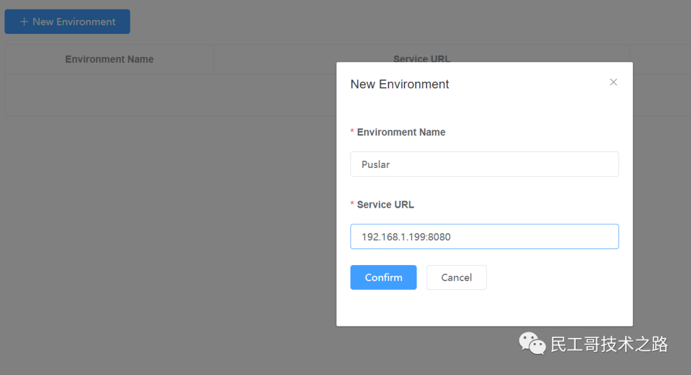Confirm the new environment
Image resolution: width=691 pixels, height=375 pixels.
(x=383, y=277)
